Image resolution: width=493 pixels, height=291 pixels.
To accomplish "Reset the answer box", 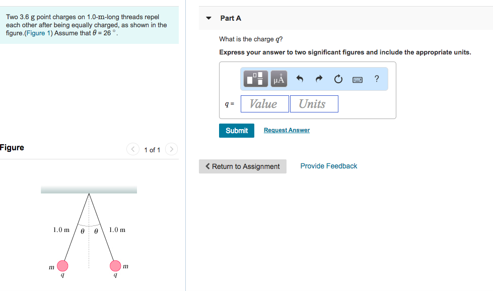I will point(338,79).
